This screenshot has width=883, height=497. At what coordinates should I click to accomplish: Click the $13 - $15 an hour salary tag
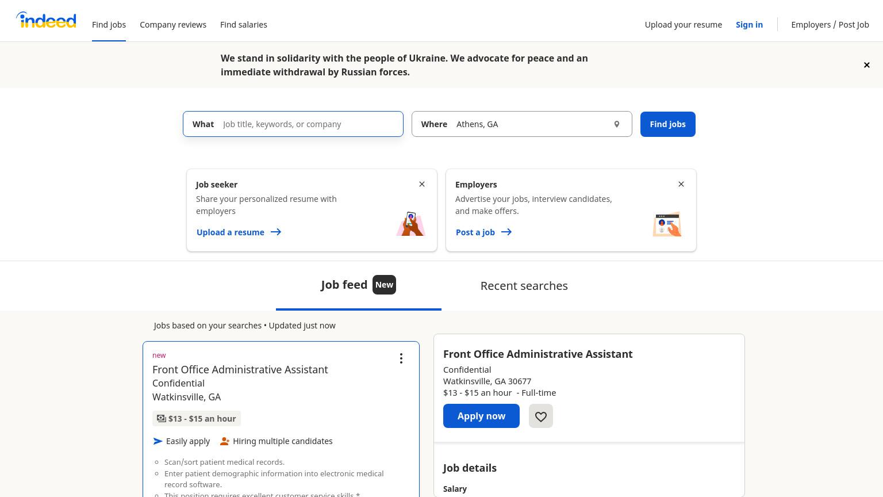197,419
